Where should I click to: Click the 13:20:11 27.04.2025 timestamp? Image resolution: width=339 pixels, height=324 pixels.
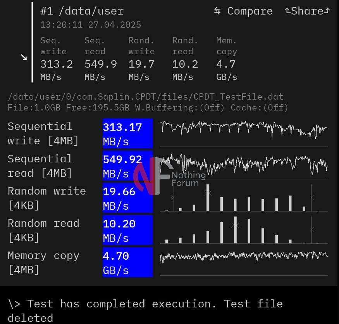click(x=91, y=25)
